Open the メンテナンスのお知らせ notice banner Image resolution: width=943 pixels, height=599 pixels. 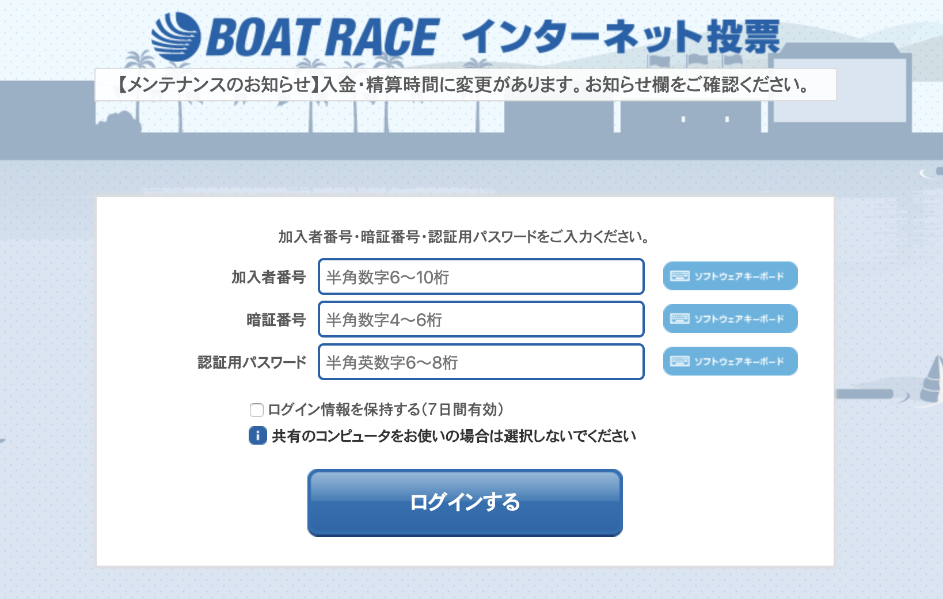[465, 85]
